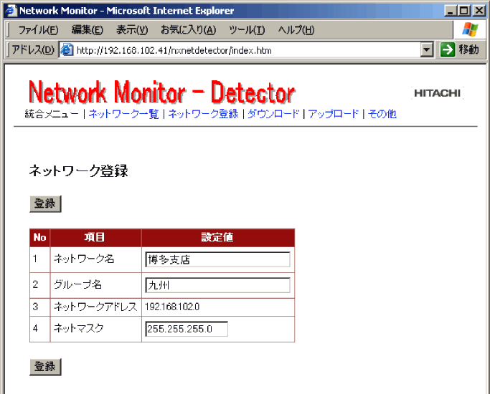Click the Internet Explorer page icon in address bar
The height and width of the screenshot is (394, 490).
point(67,50)
